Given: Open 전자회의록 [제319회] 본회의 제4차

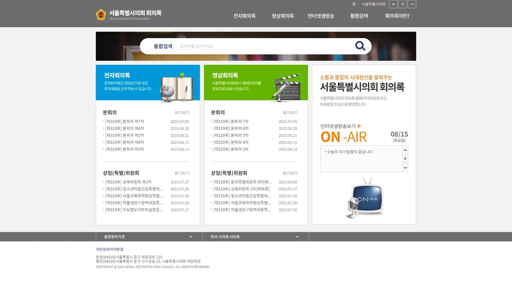Looking at the screenshot, I should point(125,142).
